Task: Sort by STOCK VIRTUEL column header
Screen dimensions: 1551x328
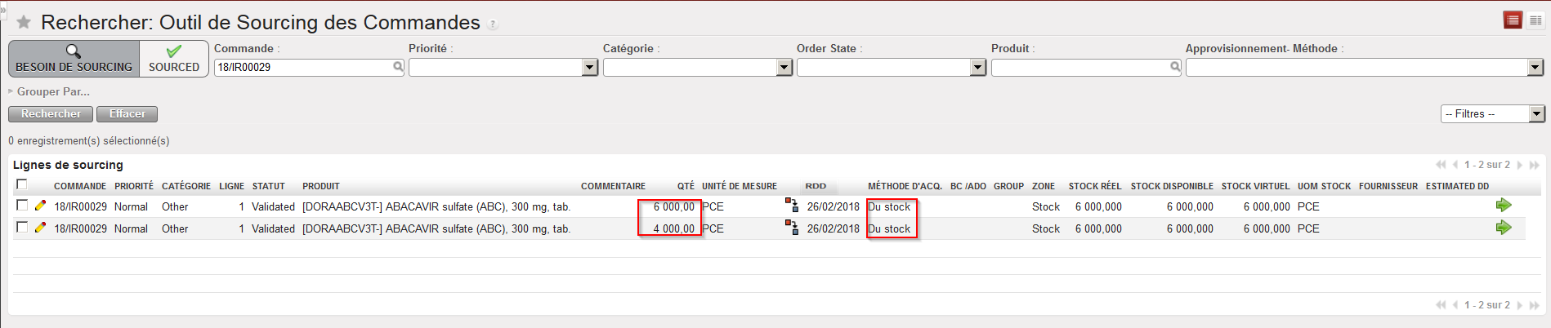Action: (x=1255, y=186)
